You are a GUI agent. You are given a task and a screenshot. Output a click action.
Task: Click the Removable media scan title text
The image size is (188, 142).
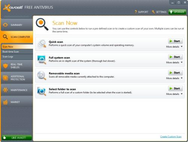tap(64, 73)
